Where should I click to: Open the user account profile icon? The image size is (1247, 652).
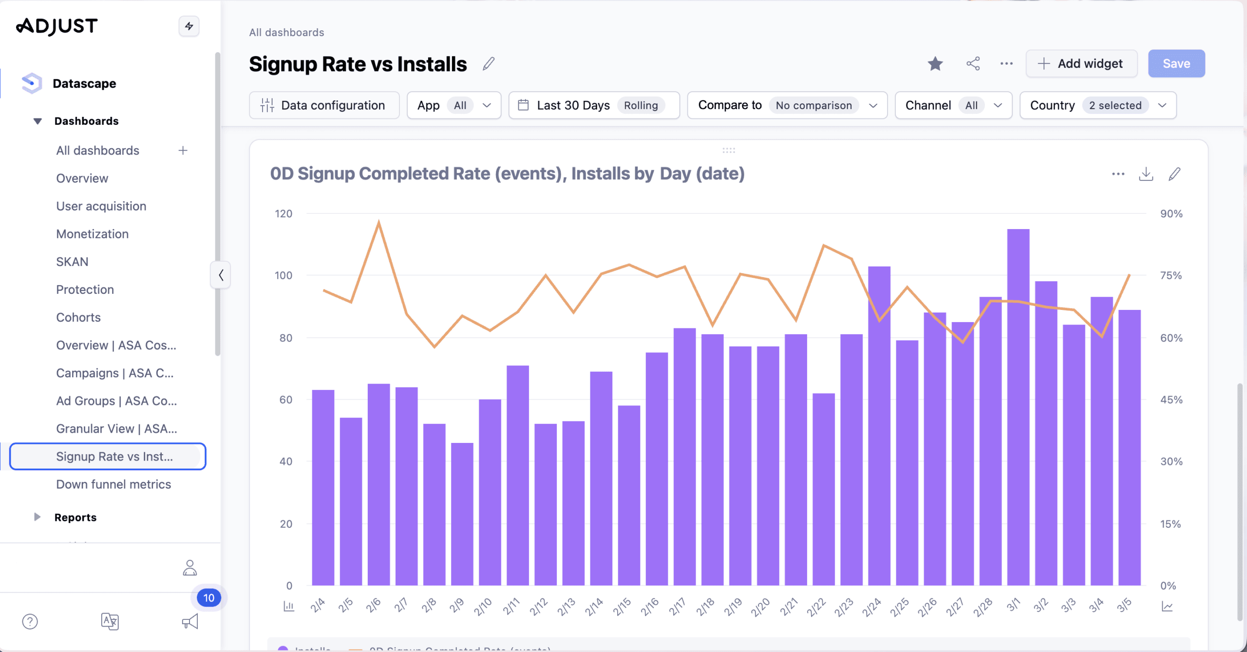tap(189, 568)
